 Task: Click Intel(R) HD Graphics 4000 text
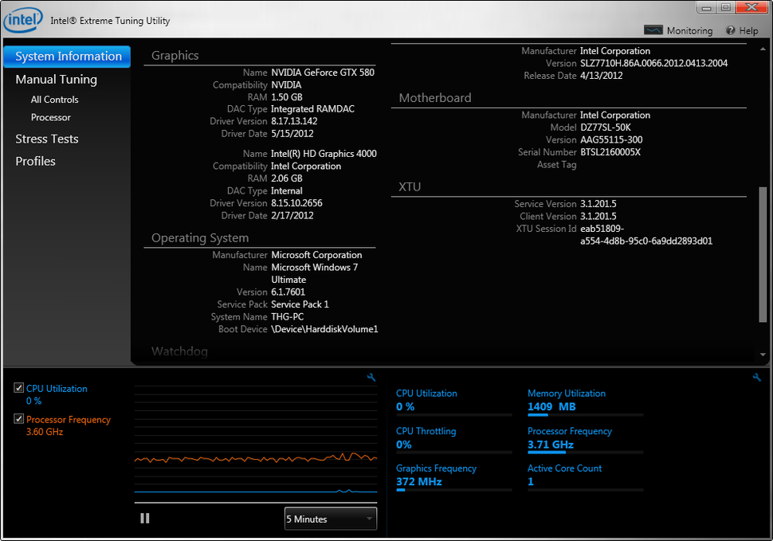(324, 154)
